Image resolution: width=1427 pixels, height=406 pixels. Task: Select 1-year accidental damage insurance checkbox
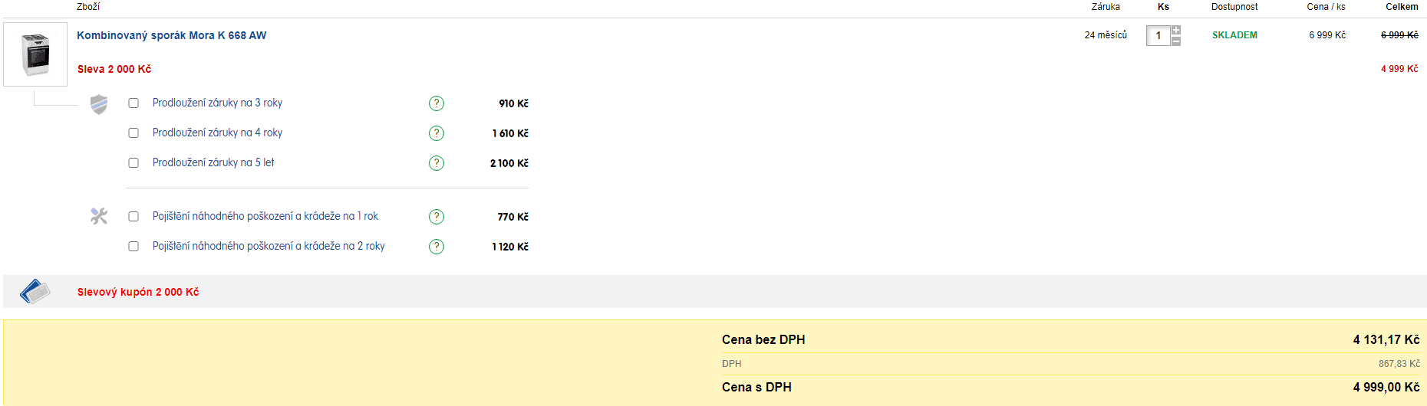[x=133, y=217]
